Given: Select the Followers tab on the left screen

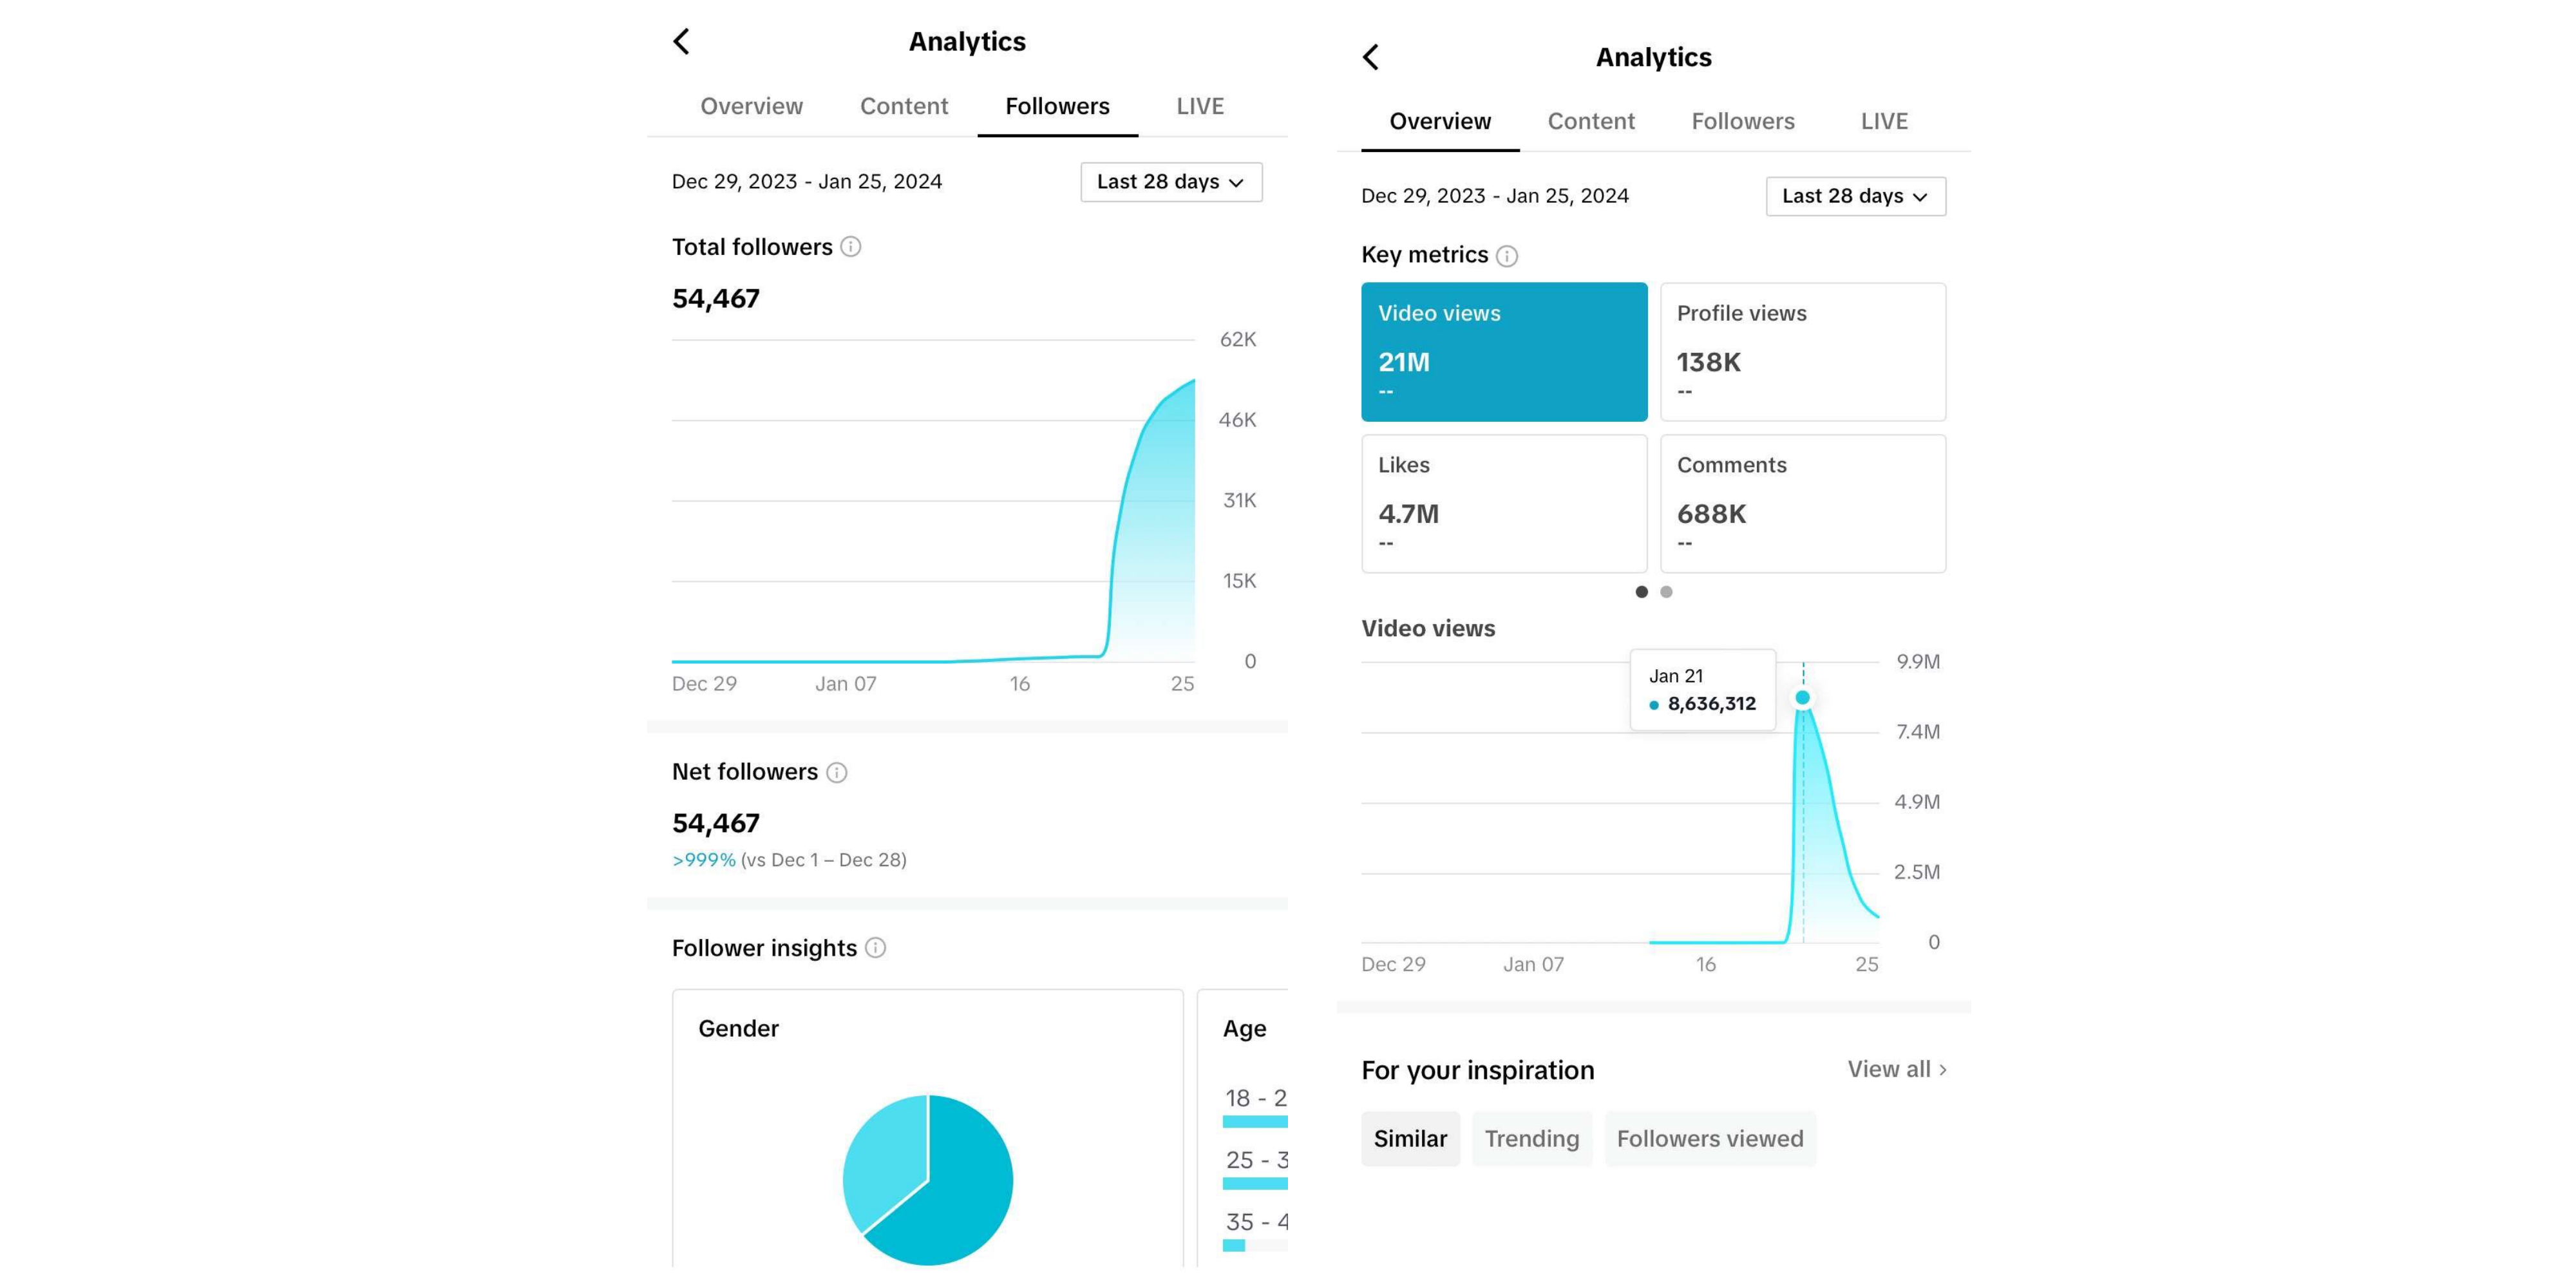Looking at the screenshot, I should pyautogui.click(x=1057, y=106).
